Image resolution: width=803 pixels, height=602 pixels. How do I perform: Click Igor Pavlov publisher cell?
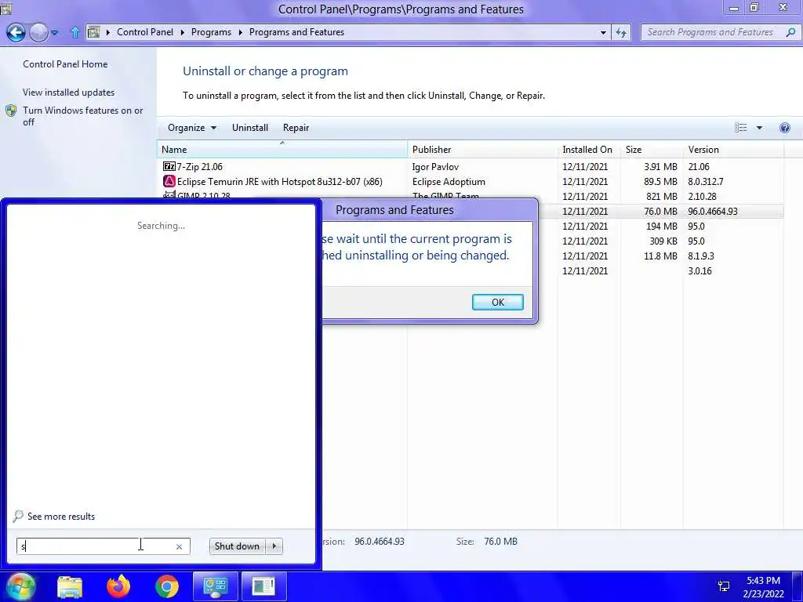tap(435, 166)
